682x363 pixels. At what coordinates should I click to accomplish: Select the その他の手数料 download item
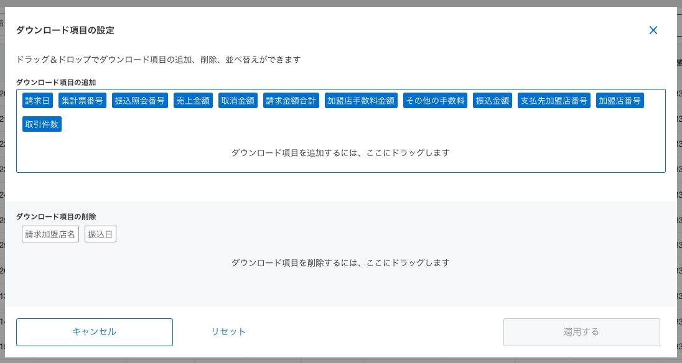[435, 100]
